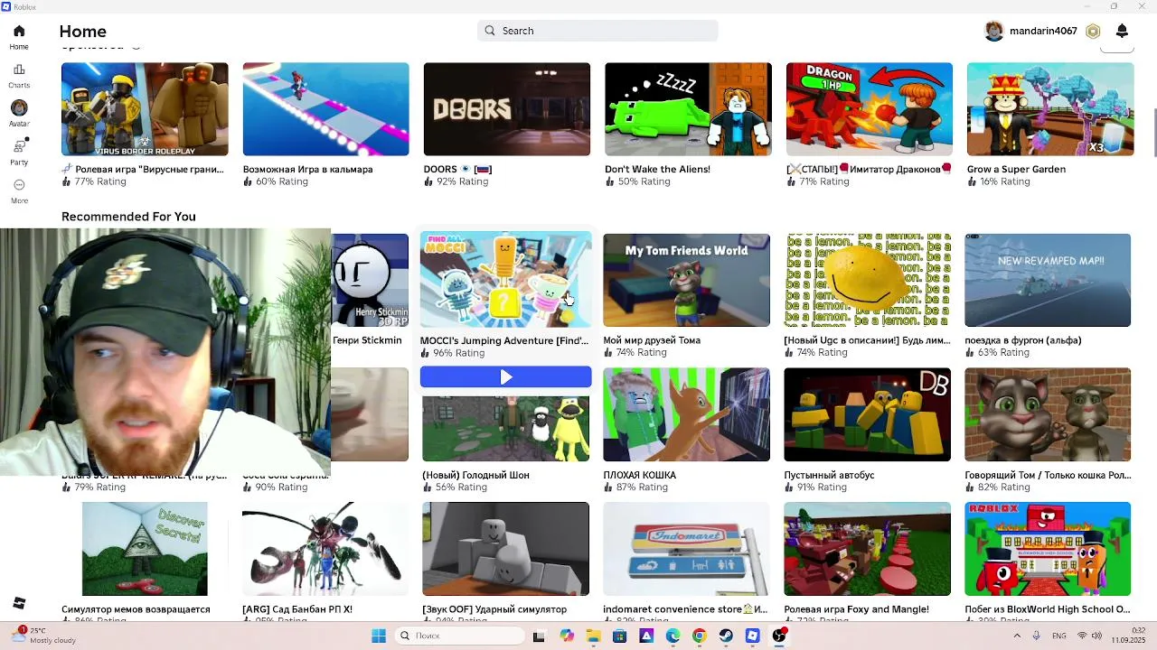
Task: Open profile via mandarin4067 username
Action: pyautogui.click(x=1043, y=31)
